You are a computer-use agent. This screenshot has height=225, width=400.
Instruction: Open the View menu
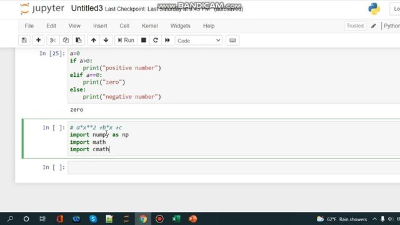(74, 26)
